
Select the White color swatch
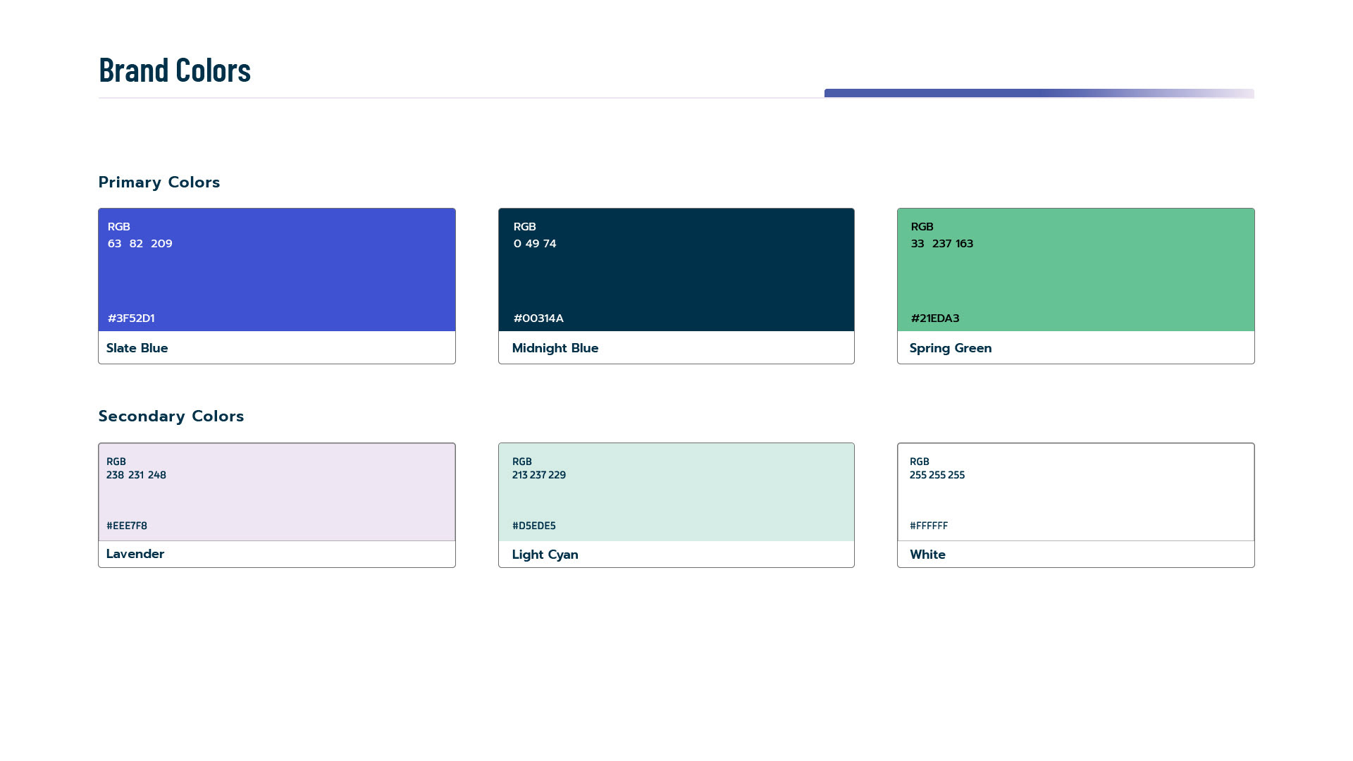tap(1076, 492)
